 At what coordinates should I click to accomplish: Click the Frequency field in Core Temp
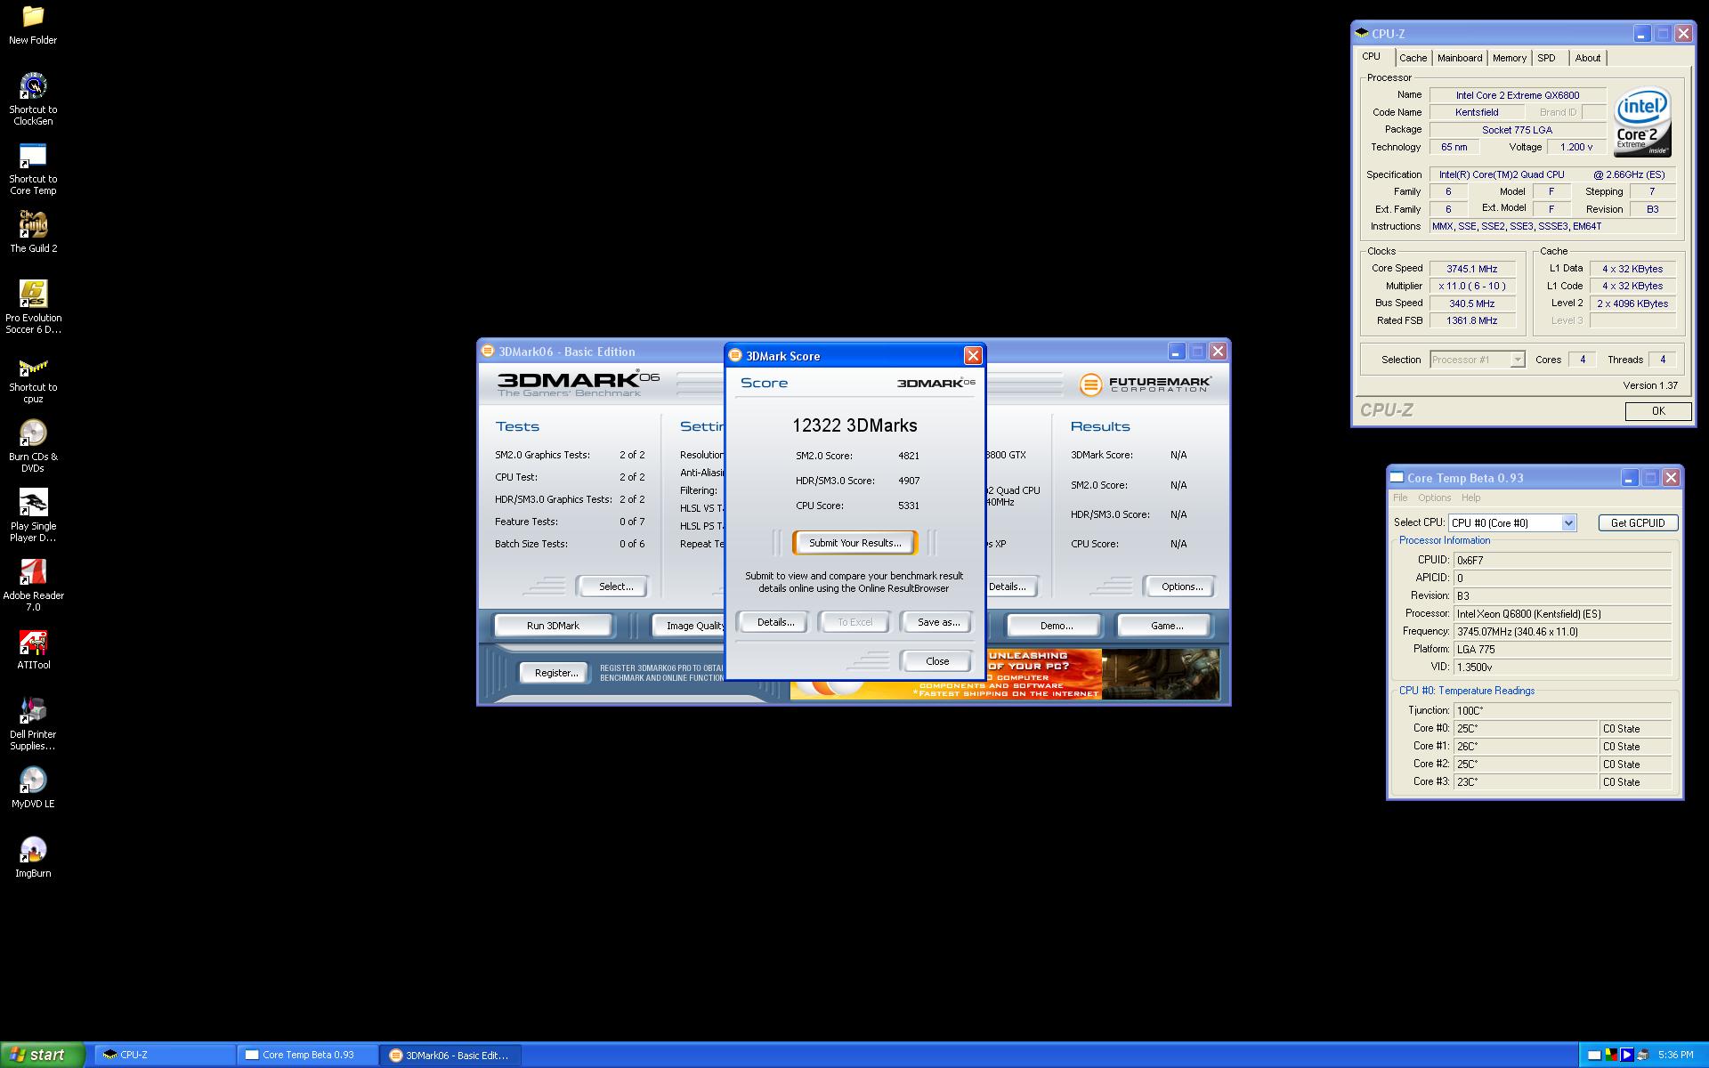[x=1561, y=632]
